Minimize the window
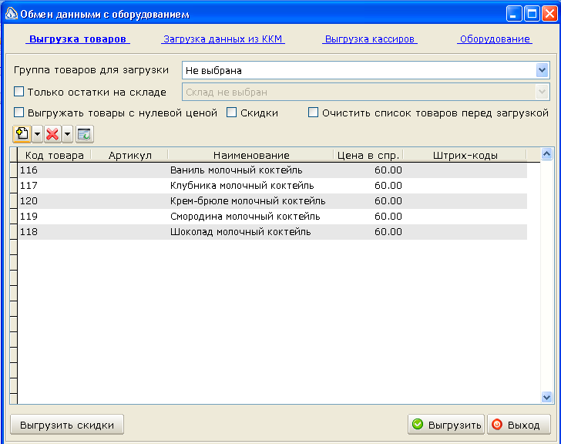Viewport: 561px width, 444px height. click(x=514, y=15)
